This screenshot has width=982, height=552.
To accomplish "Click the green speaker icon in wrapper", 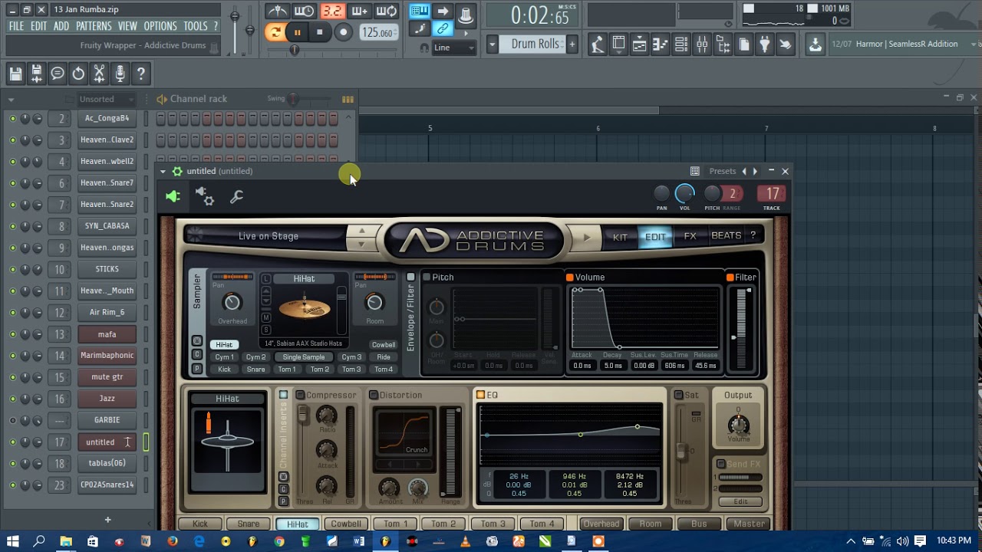I will click(173, 197).
